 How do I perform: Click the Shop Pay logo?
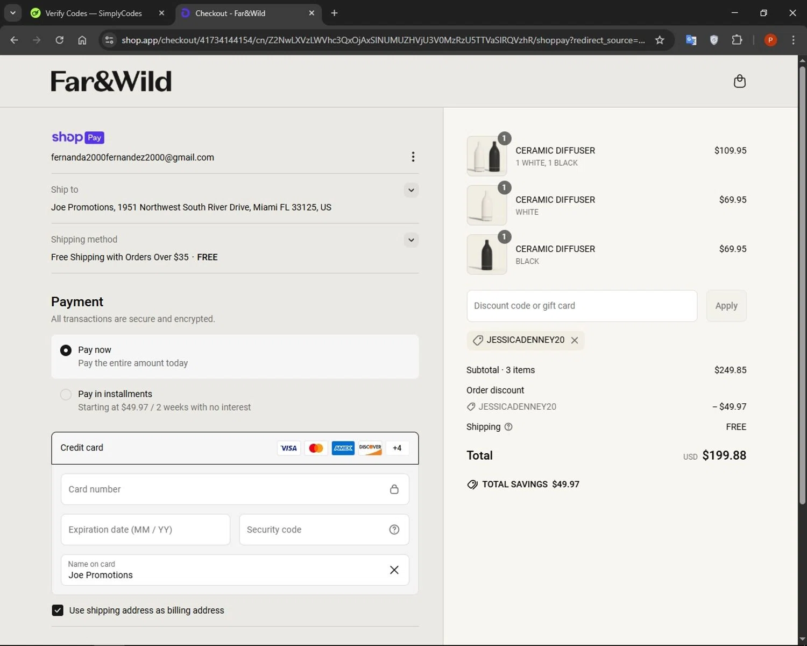point(78,137)
